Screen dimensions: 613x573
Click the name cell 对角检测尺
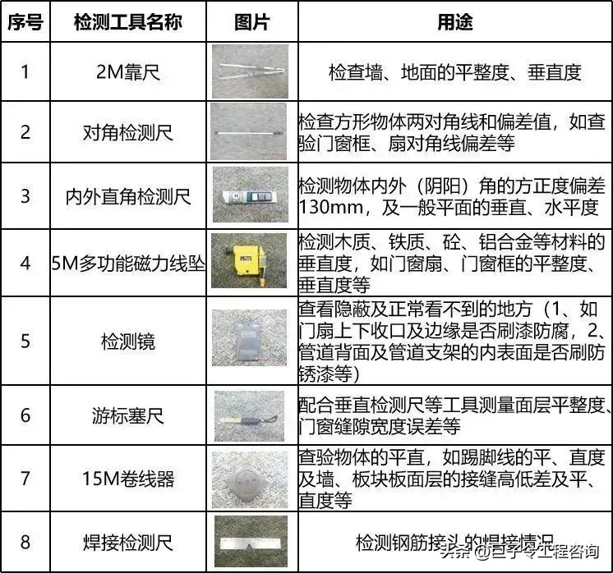(x=128, y=132)
